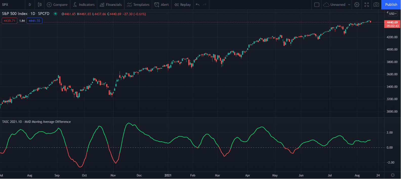
Task: Expand the Unnamed layout dropdown arrow
Action: [x=349, y=5]
